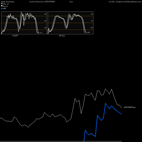Click the 50 axis label in FAST chart

pos(45,21)
